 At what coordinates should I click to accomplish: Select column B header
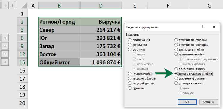pyautogui.click(x=59, y=6)
